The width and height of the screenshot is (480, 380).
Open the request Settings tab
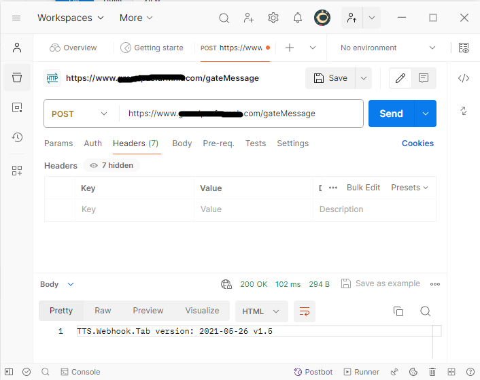click(x=292, y=143)
